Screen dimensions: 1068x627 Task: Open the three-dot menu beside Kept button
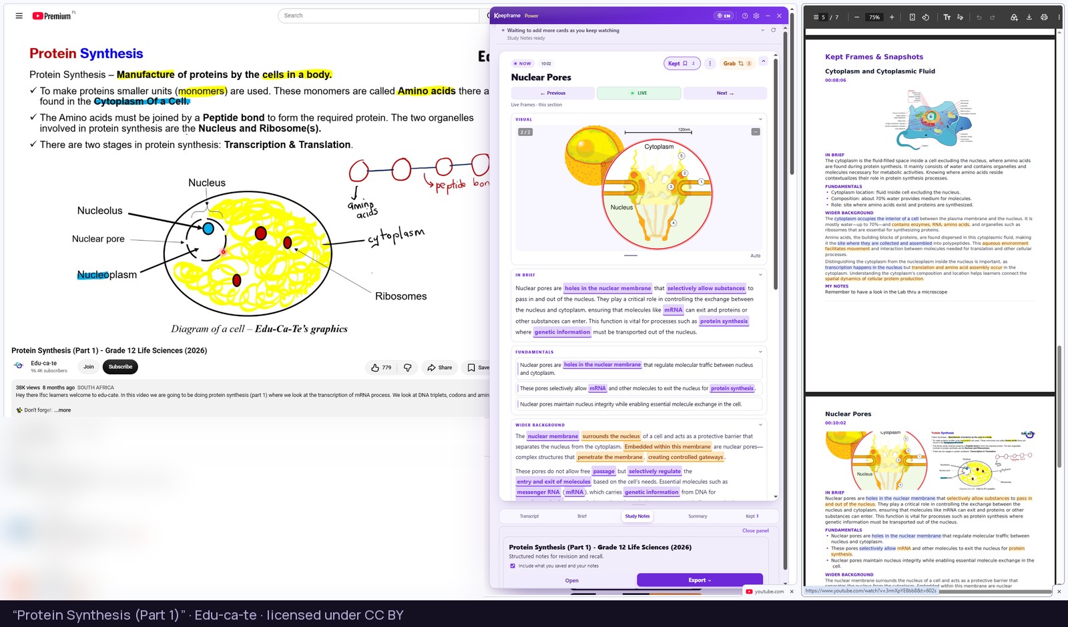point(710,63)
